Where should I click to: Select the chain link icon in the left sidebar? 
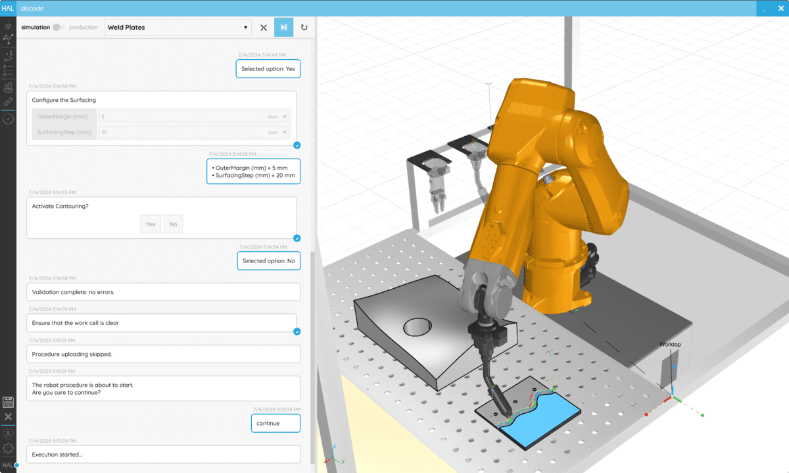[8, 103]
